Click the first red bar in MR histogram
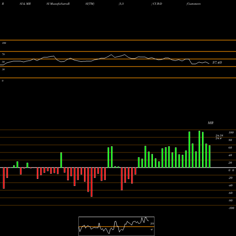The width and height of the screenshot is (236, 236). [x=4, y=178]
